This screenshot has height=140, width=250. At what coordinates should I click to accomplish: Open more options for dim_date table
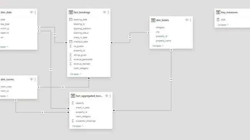[x=35, y=12]
